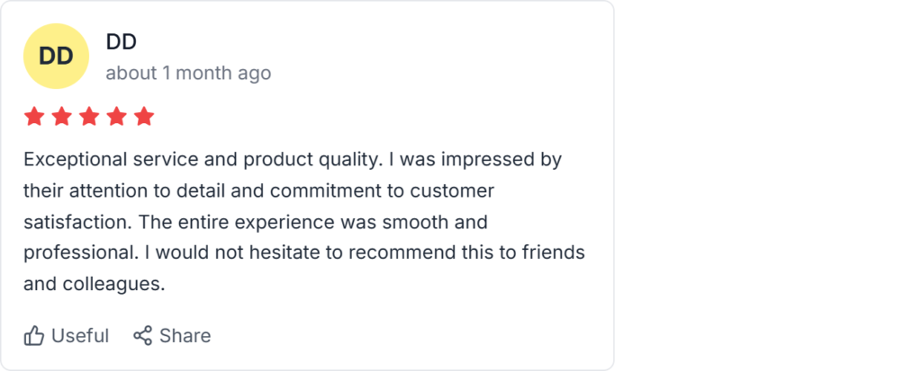Select the fifth and last rating star

(x=144, y=117)
